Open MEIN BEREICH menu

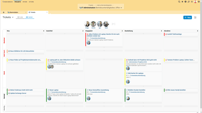8,2
